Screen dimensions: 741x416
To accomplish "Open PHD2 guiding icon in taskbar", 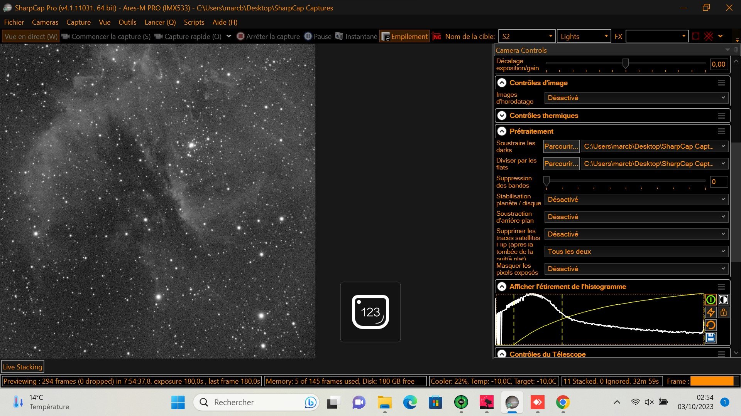I will [461, 403].
